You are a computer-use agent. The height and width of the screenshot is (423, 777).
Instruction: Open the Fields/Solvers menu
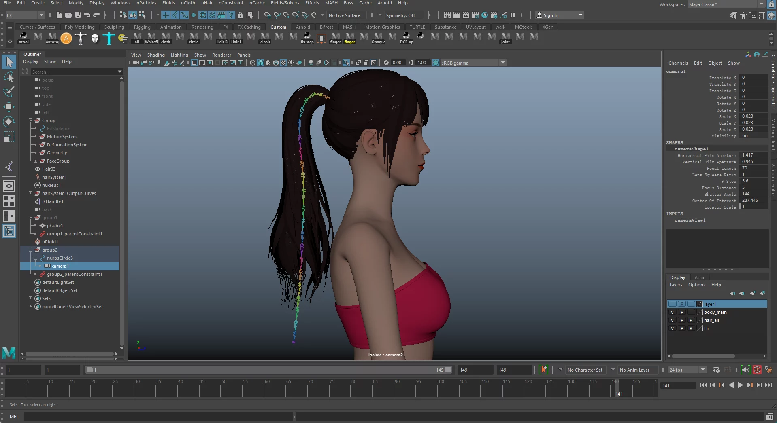285,3
